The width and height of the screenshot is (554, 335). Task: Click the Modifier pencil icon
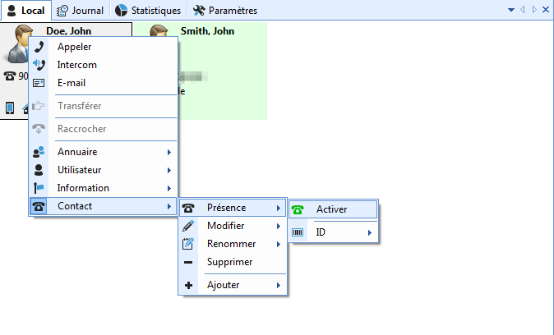click(188, 226)
